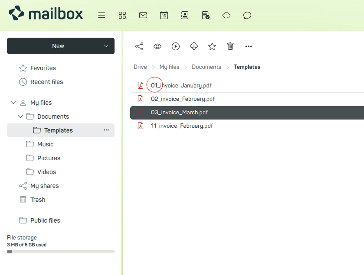
Task: Open Templates folder context menu via ellipsis
Action: (x=106, y=130)
